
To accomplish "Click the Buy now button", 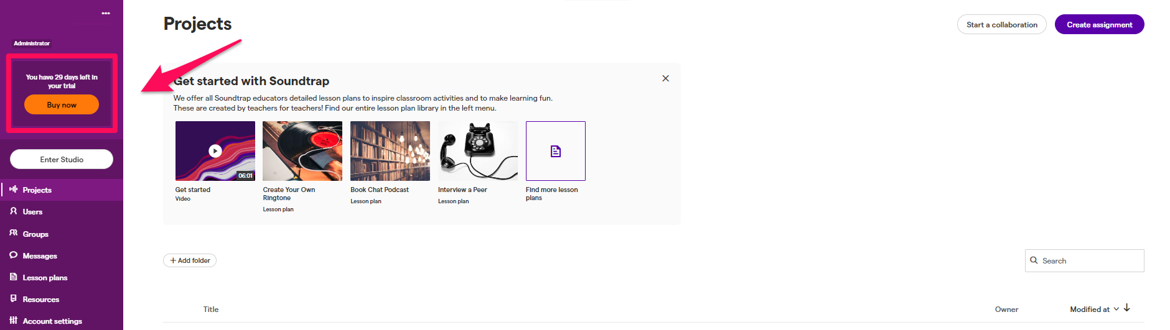I will tap(62, 104).
